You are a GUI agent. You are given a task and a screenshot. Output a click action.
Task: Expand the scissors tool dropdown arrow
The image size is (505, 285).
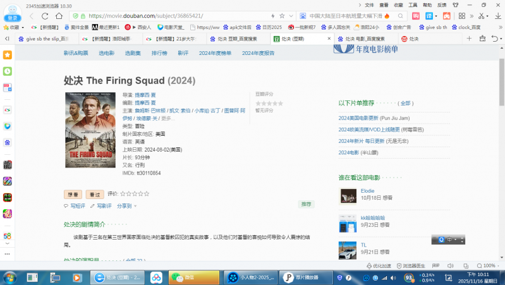tap(487, 16)
